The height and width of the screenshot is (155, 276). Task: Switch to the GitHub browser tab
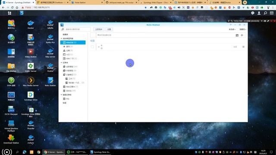(x=122, y=3)
